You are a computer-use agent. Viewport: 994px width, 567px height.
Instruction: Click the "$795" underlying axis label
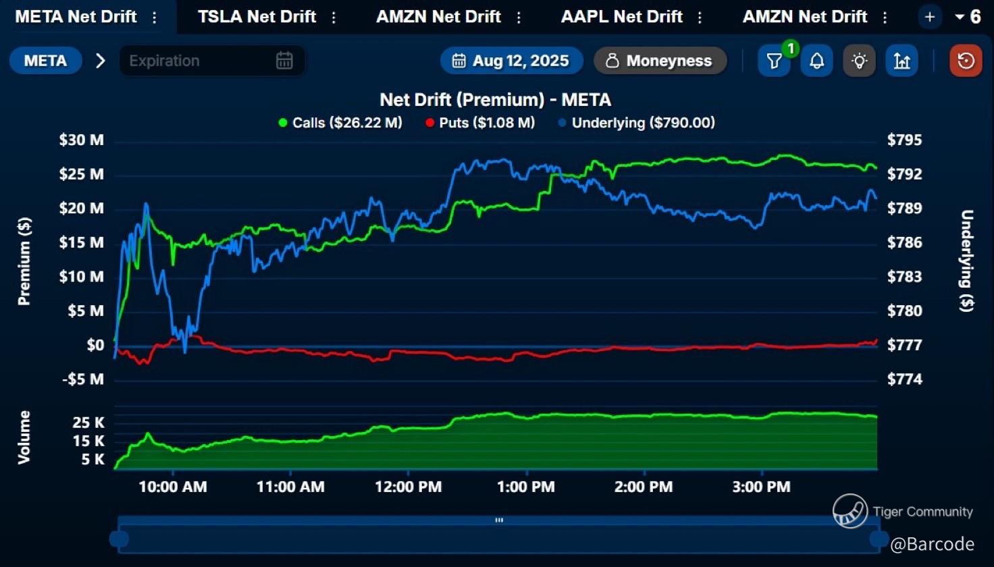(905, 140)
